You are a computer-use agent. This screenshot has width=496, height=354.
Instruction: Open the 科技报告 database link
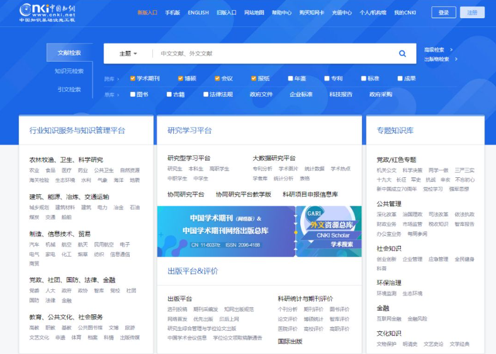[x=341, y=94]
